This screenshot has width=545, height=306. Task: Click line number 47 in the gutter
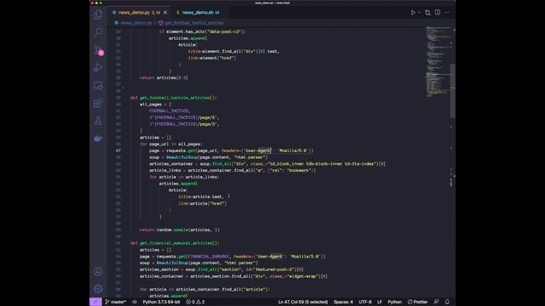click(x=118, y=150)
